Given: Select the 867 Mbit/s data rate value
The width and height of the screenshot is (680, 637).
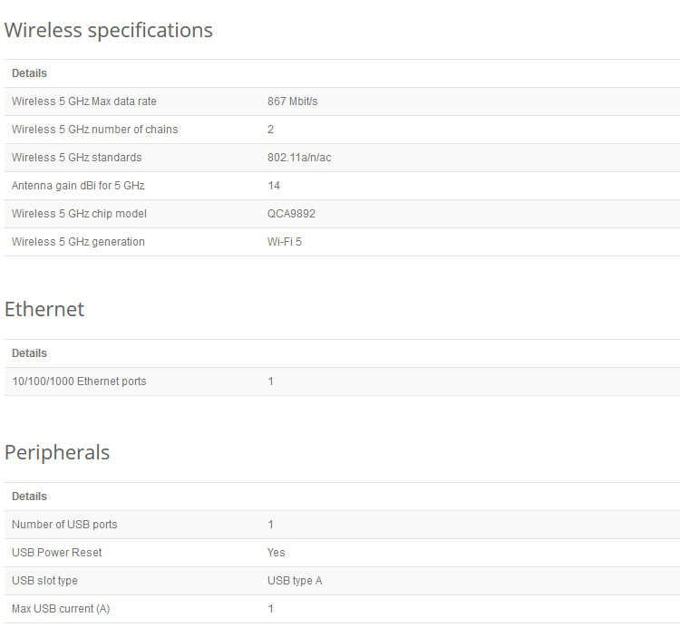Looking at the screenshot, I should (x=292, y=101).
